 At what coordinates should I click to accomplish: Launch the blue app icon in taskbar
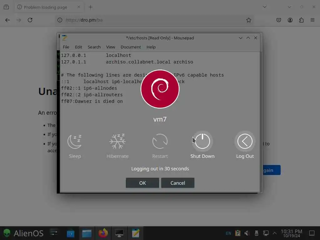click(x=71, y=233)
